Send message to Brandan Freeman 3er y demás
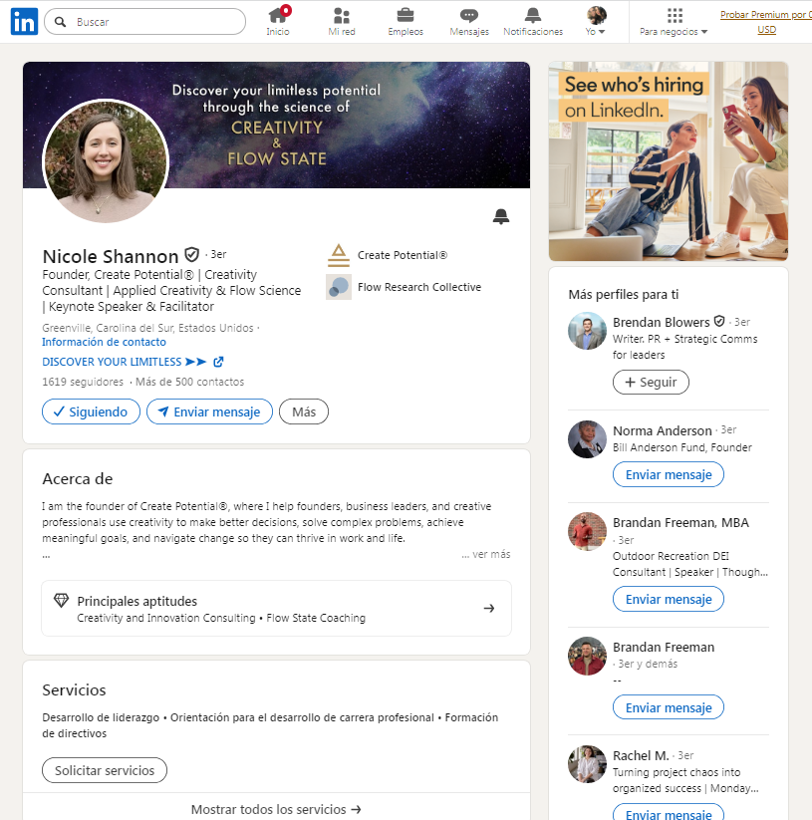This screenshot has width=812, height=820. tap(669, 707)
